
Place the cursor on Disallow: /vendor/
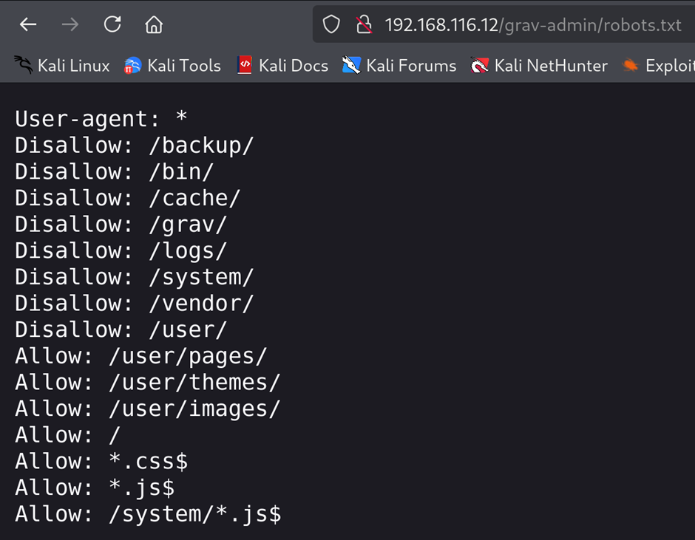(134, 303)
